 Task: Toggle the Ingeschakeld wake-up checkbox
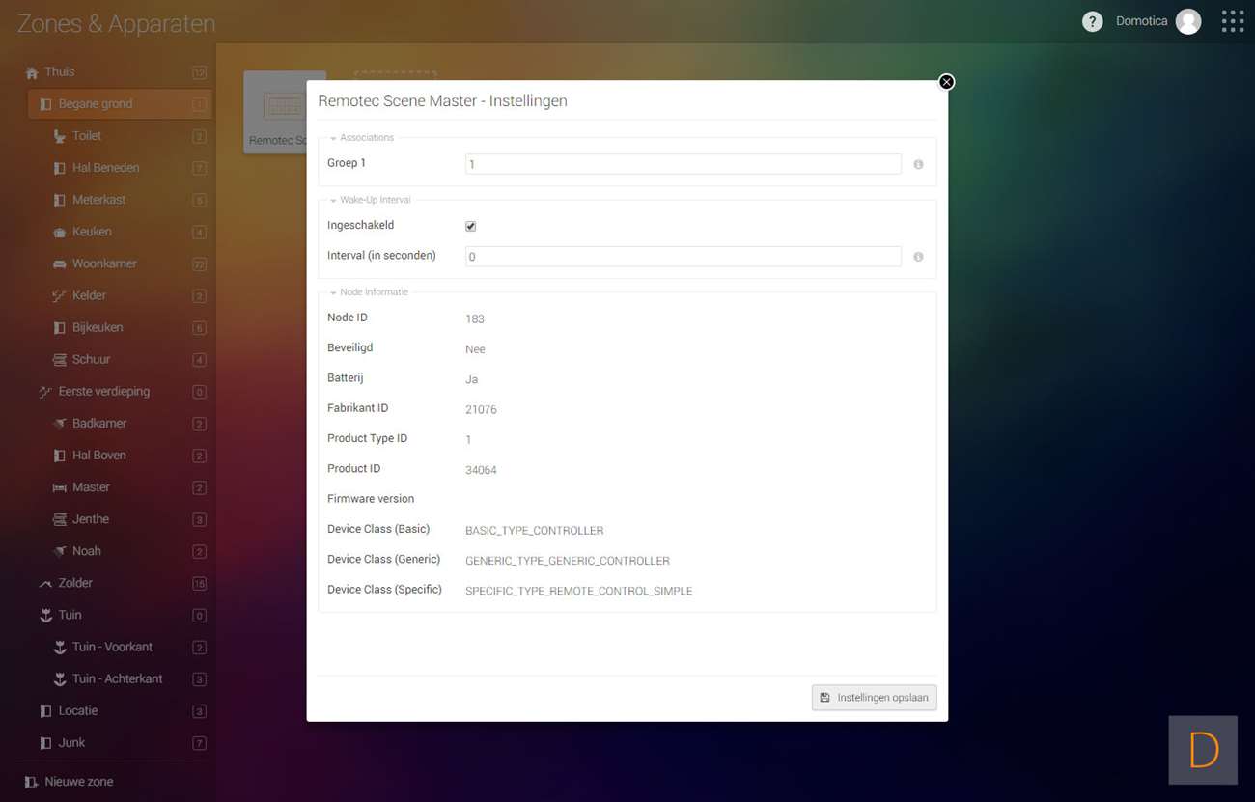point(471,226)
